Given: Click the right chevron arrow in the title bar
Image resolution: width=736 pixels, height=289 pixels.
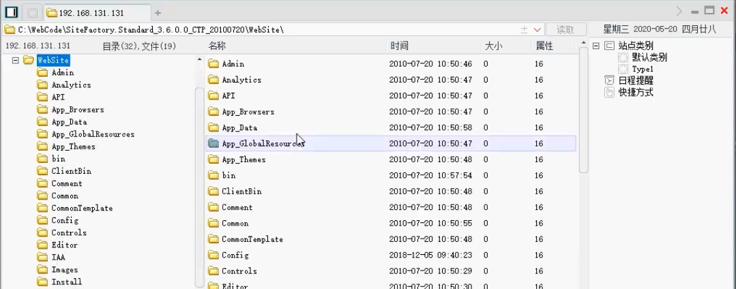Looking at the screenshot, I should coord(679,11).
